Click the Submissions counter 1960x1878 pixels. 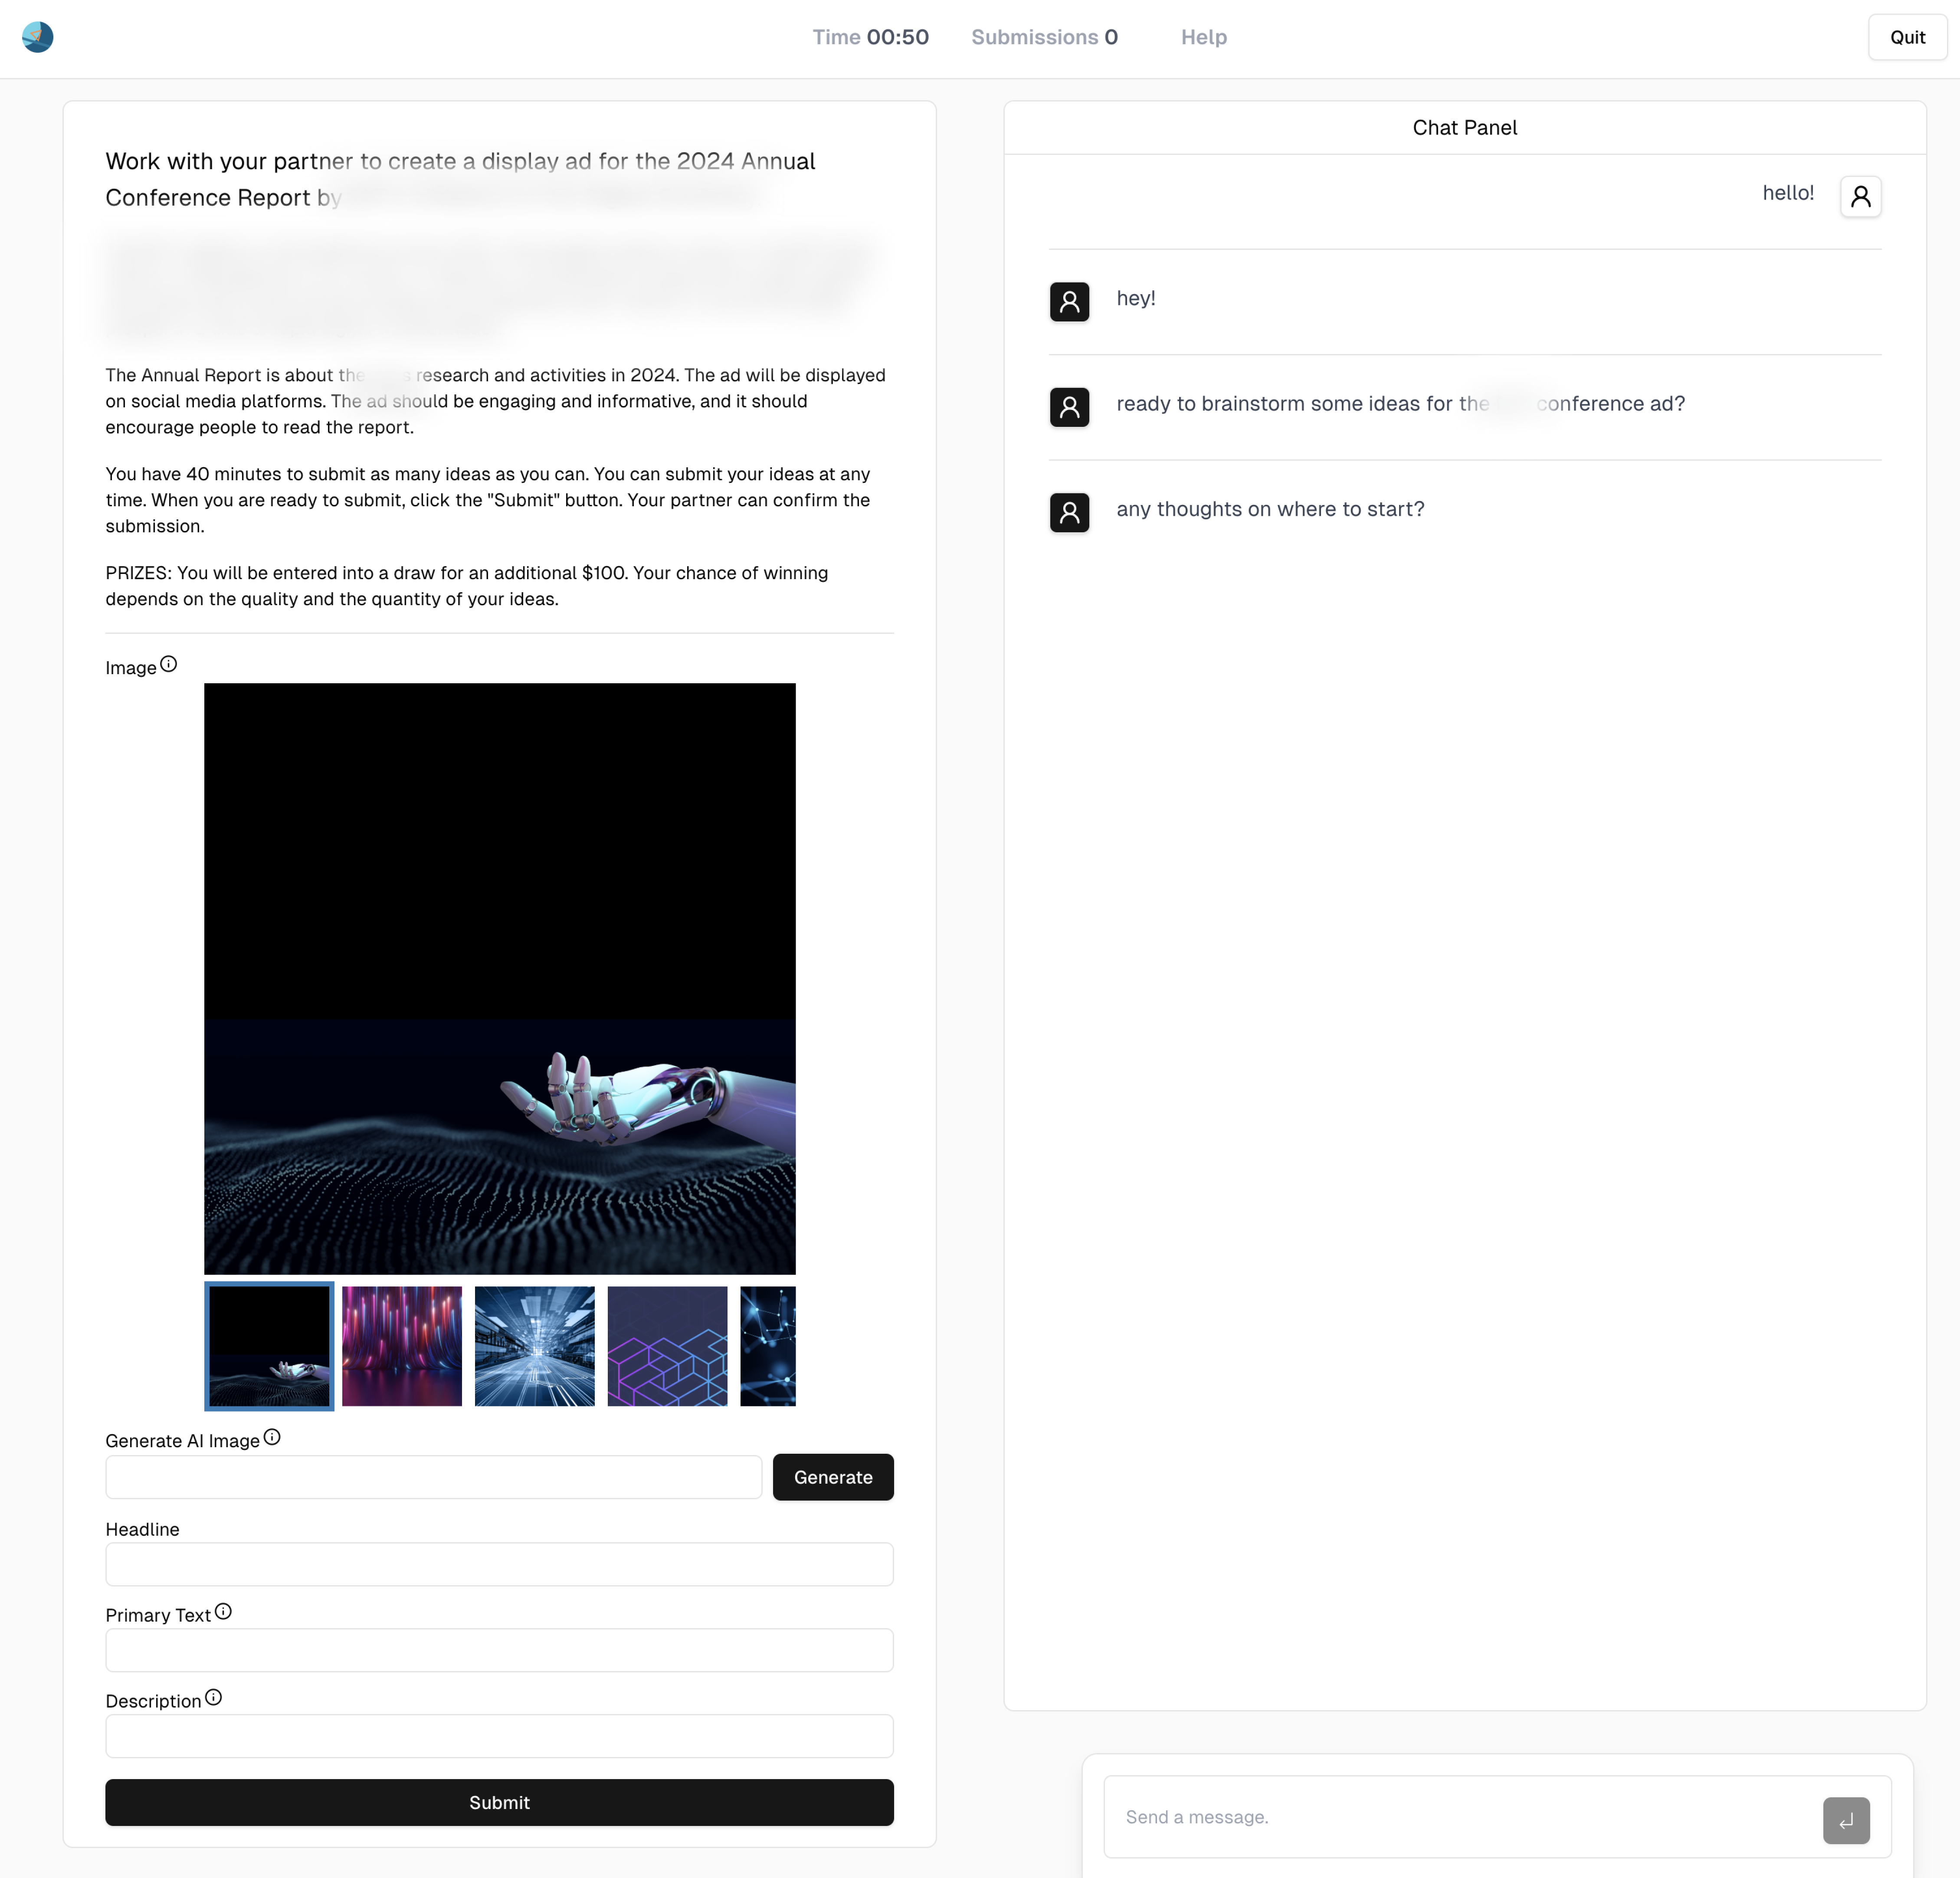1044,37
